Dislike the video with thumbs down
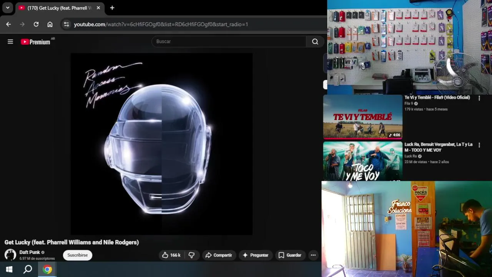This screenshot has height=277, width=492. coord(191,255)
